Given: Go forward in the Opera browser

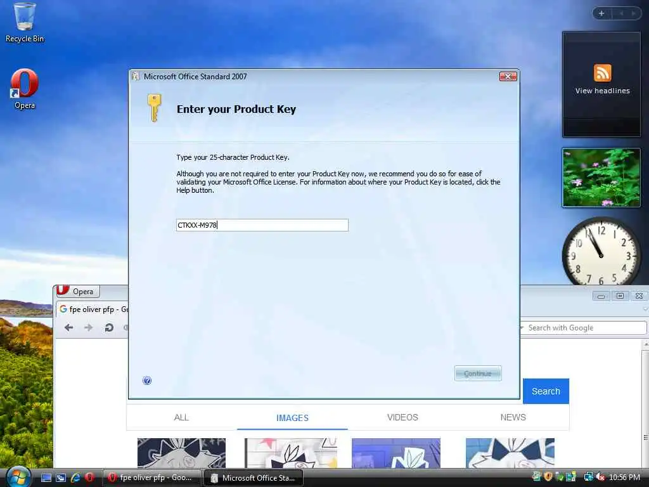Looking at the screenshot, I should pyautogui.click(x=88, y=328).
